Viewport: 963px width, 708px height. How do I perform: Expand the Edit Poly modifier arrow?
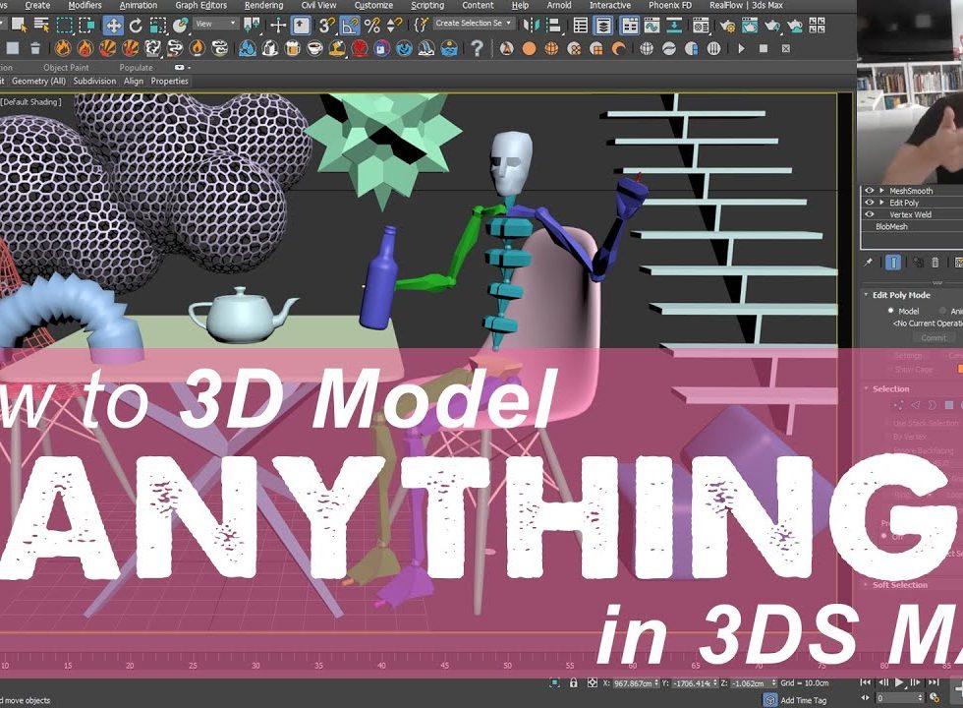882,203
